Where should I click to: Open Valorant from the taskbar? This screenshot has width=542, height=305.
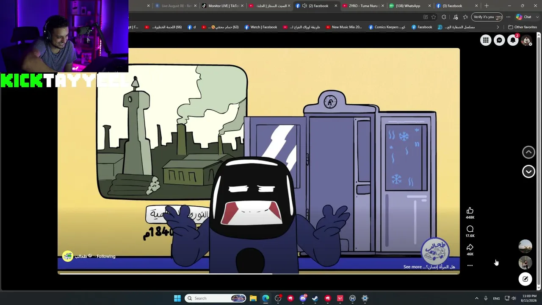coord(340,298)
